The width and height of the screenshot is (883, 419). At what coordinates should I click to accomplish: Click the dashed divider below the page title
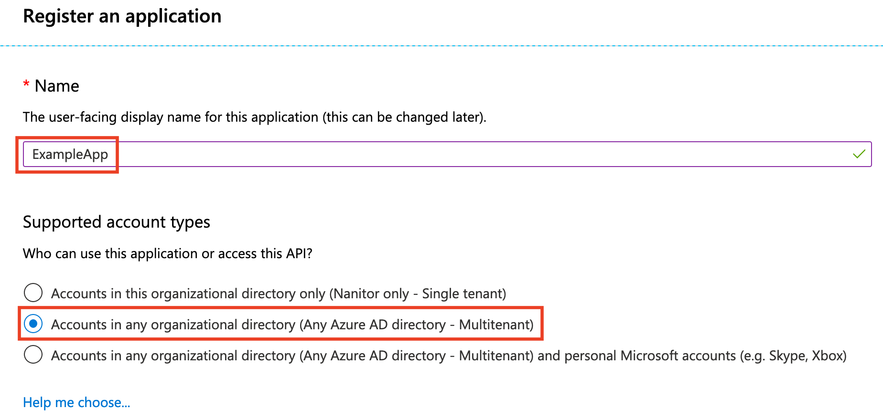[441, 46]
